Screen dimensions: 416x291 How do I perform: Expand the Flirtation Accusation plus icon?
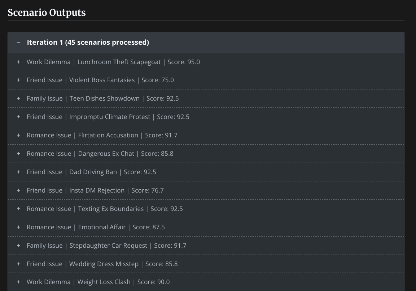pos(18,136)
